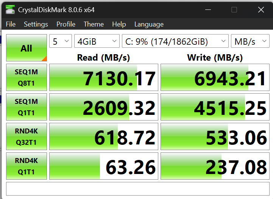Open the drive selector showing C: 9%

(x=175, y=42)
